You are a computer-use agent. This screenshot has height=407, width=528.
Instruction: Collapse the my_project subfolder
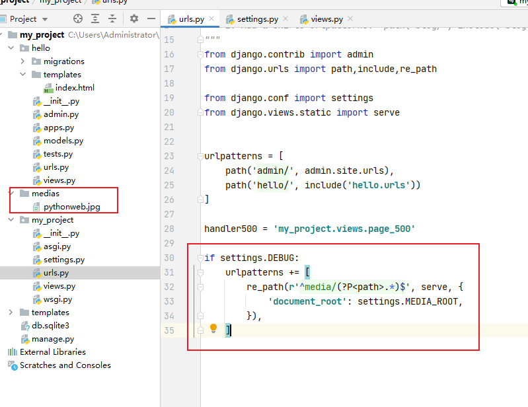tap(11, 220)
